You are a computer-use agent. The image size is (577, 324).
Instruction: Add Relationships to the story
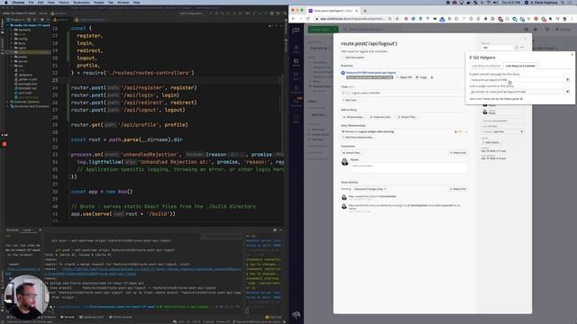[353, 117]
